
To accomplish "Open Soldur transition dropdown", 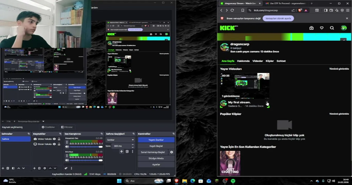I will point(120,140).
